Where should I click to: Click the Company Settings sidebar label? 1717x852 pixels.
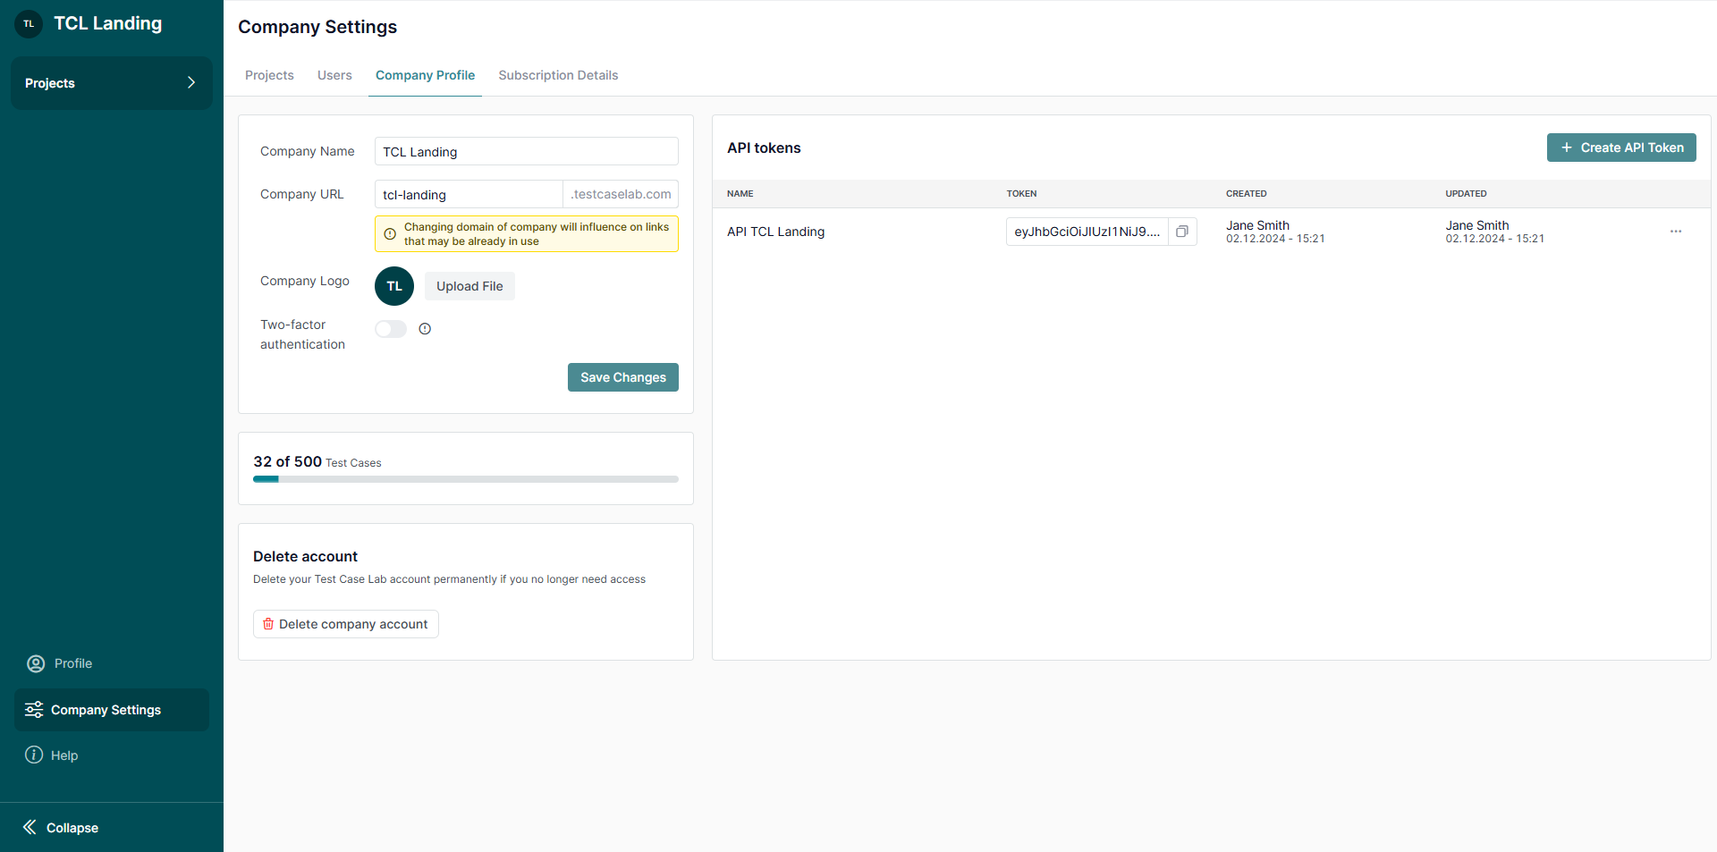tap(106, 710)
